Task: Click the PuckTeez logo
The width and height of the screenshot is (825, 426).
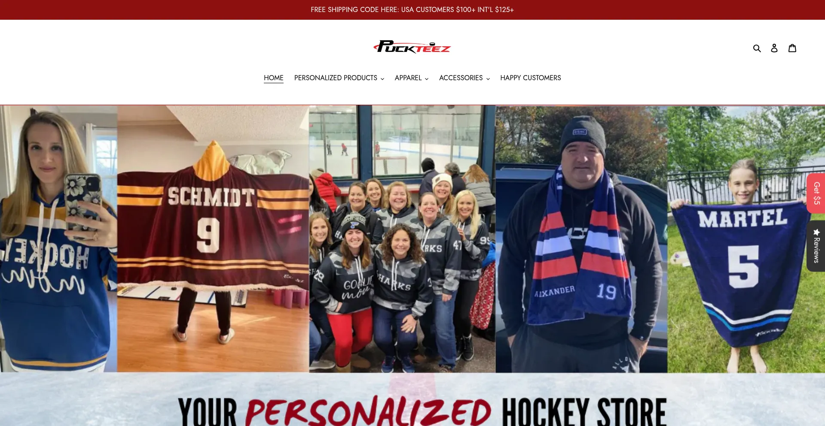Action: coord(412,47)
